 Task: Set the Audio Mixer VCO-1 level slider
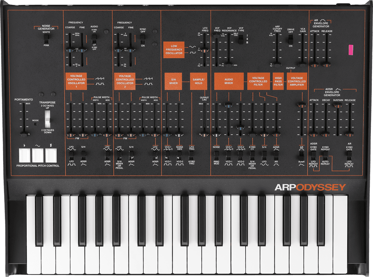(x=228, y=120)
